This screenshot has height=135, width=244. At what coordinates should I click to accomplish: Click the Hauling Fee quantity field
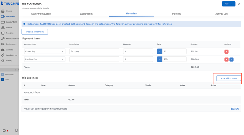pyautogui.click(x=138, y=59)
